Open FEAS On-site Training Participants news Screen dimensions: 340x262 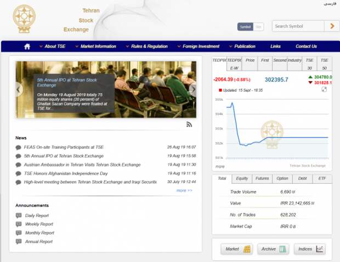click(64, 147)
